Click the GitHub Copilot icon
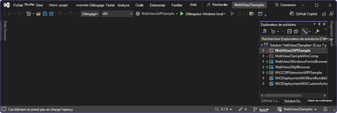 [x=292, y=14]
